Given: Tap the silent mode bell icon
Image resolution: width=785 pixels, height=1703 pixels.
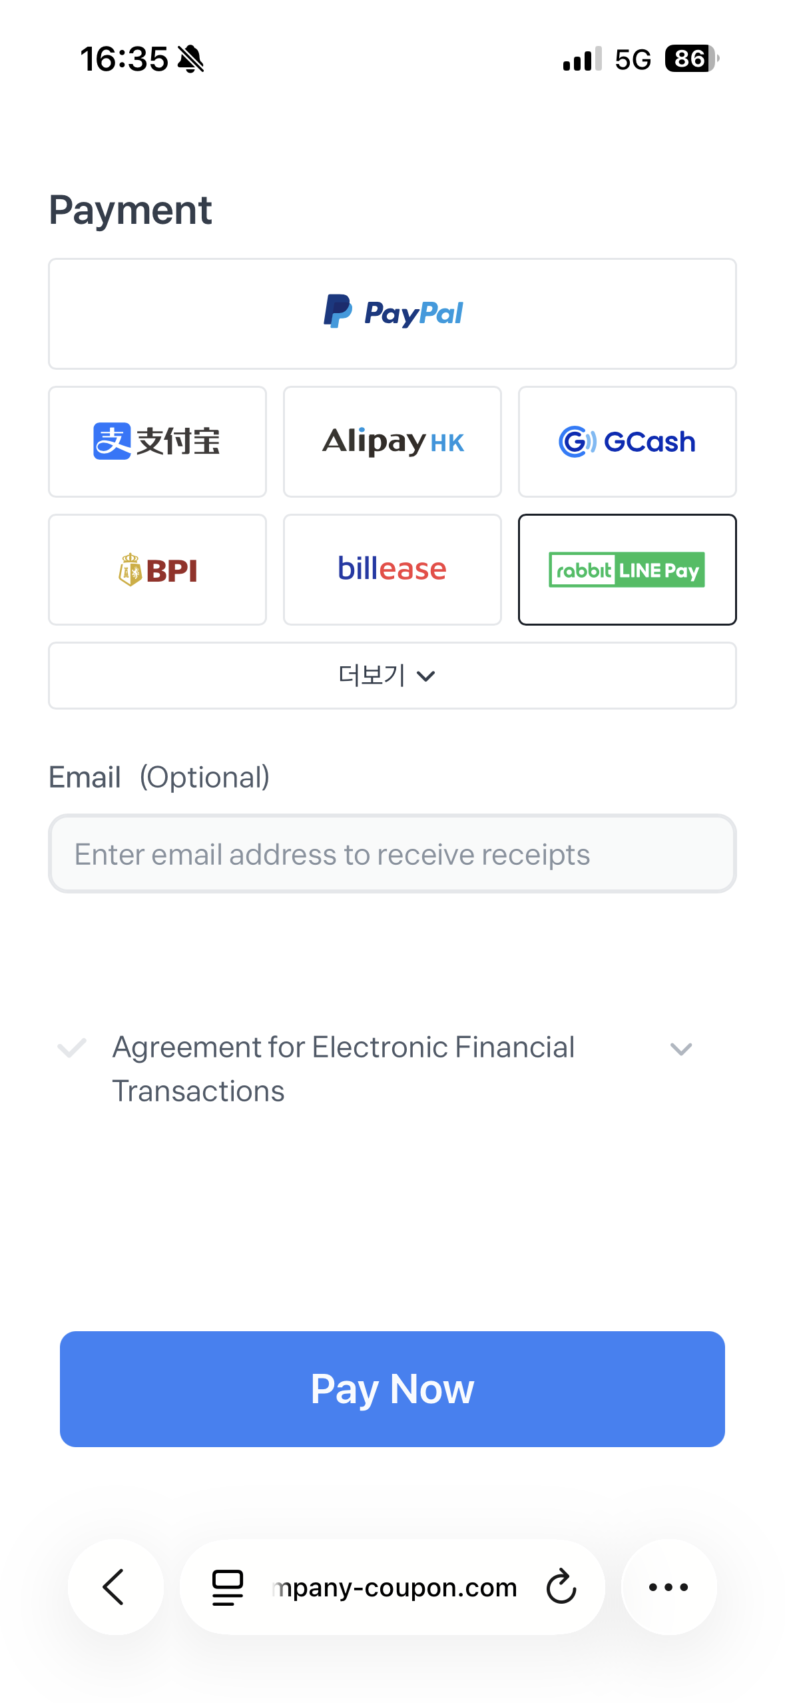Looking at the screenshot, I should [191, 59].
